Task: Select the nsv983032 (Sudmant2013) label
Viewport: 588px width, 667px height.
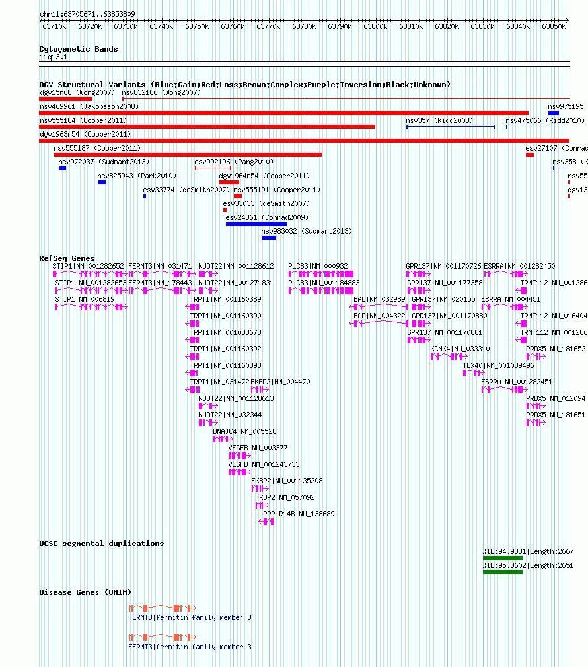Action: click(307, 231)
